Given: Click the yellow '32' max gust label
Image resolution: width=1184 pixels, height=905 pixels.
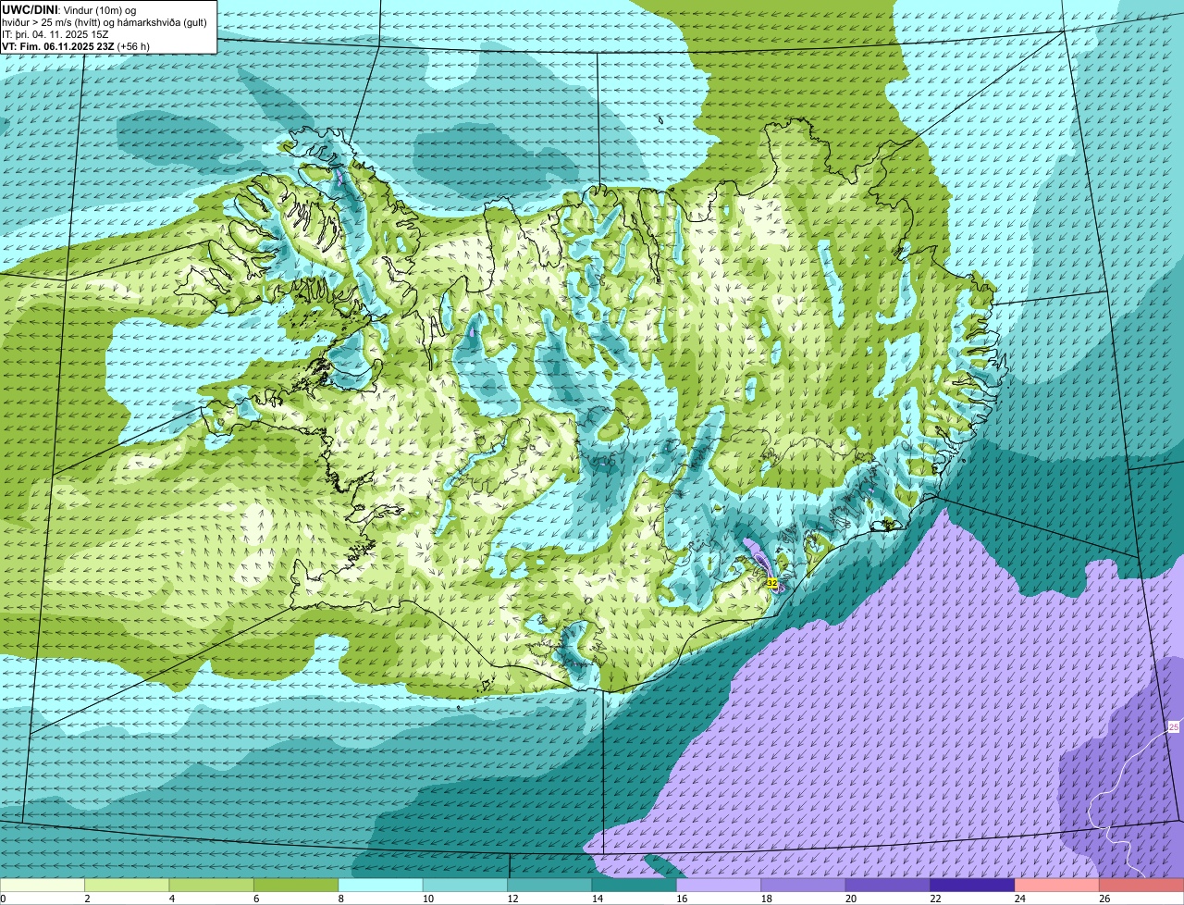Looking at the screenshot, I should tap(771, 583).
